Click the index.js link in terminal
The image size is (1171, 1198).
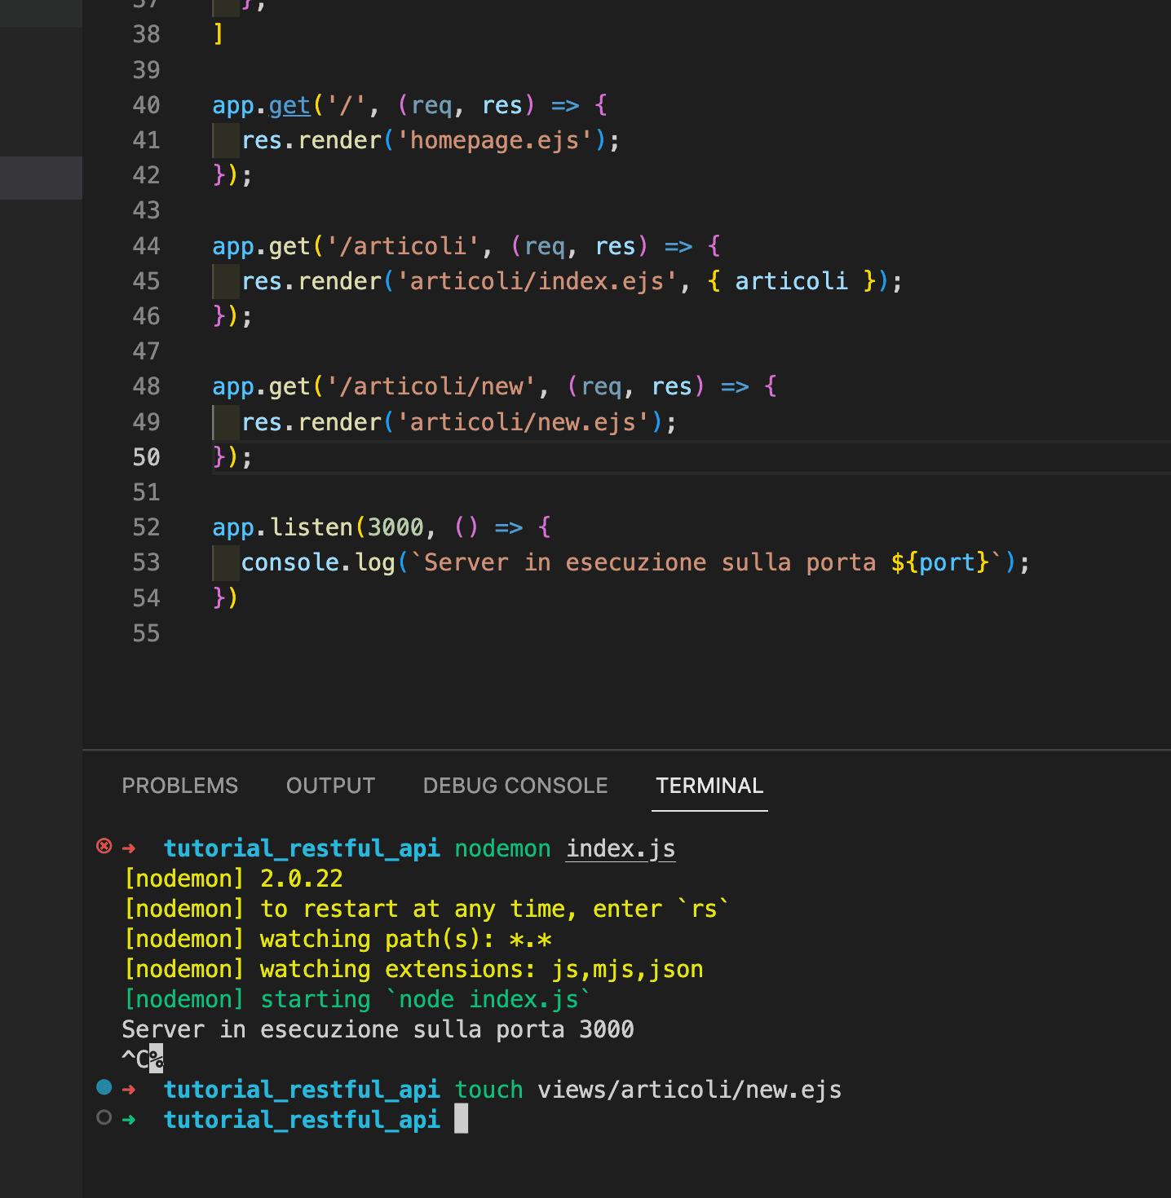(621, 848)
